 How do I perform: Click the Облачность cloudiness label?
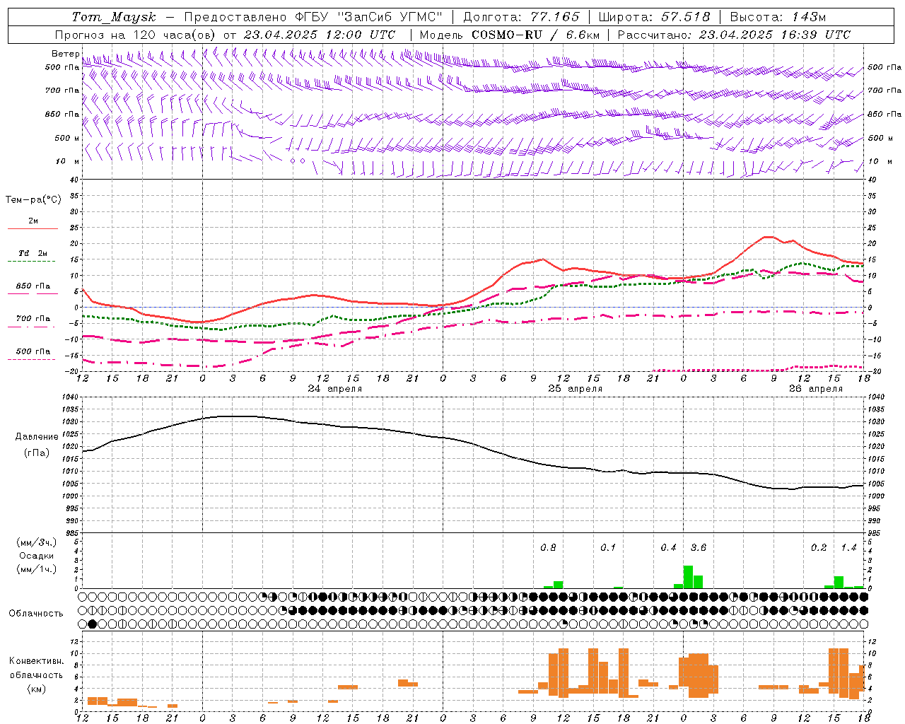tap(36, 613)
